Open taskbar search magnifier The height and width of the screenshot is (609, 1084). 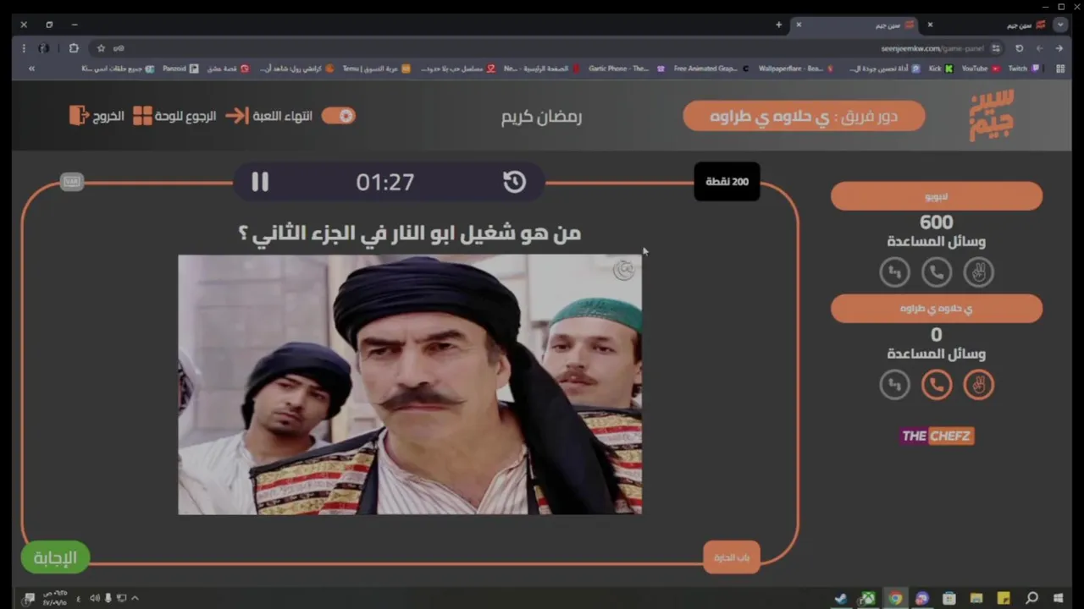click(x=1031, y=598)
